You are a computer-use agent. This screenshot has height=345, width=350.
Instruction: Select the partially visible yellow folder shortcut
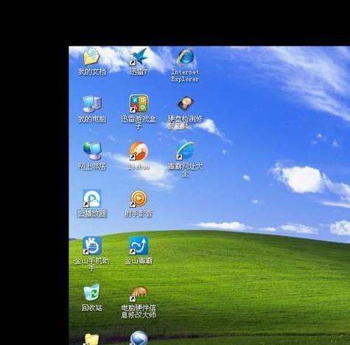[x=91, y=339]
